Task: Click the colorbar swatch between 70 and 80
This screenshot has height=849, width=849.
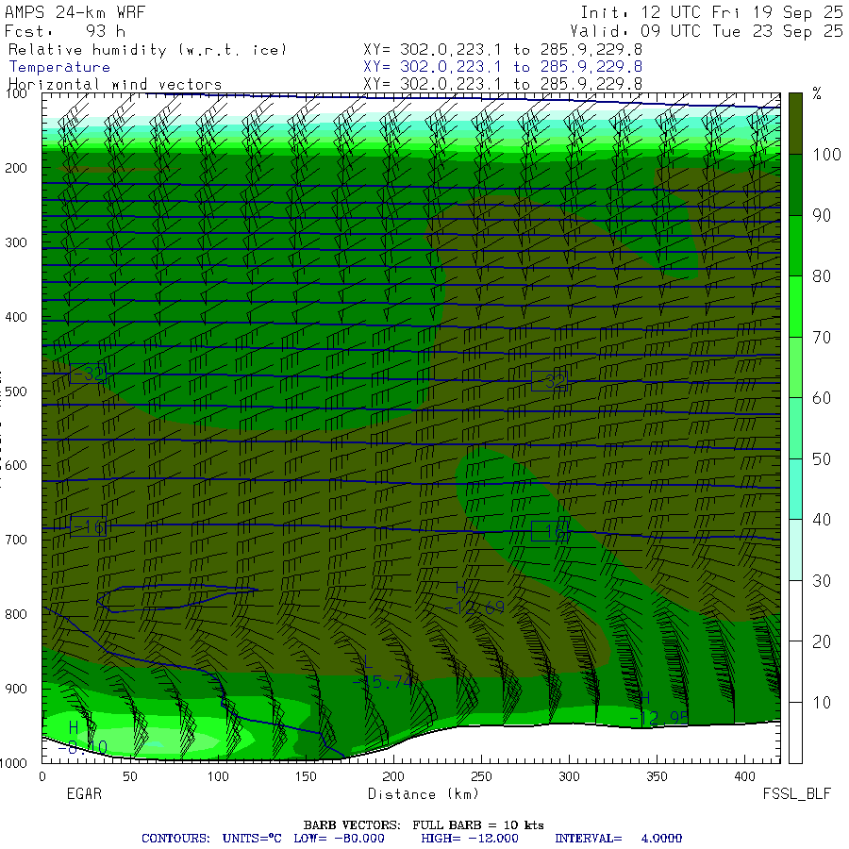Action: 795,307
